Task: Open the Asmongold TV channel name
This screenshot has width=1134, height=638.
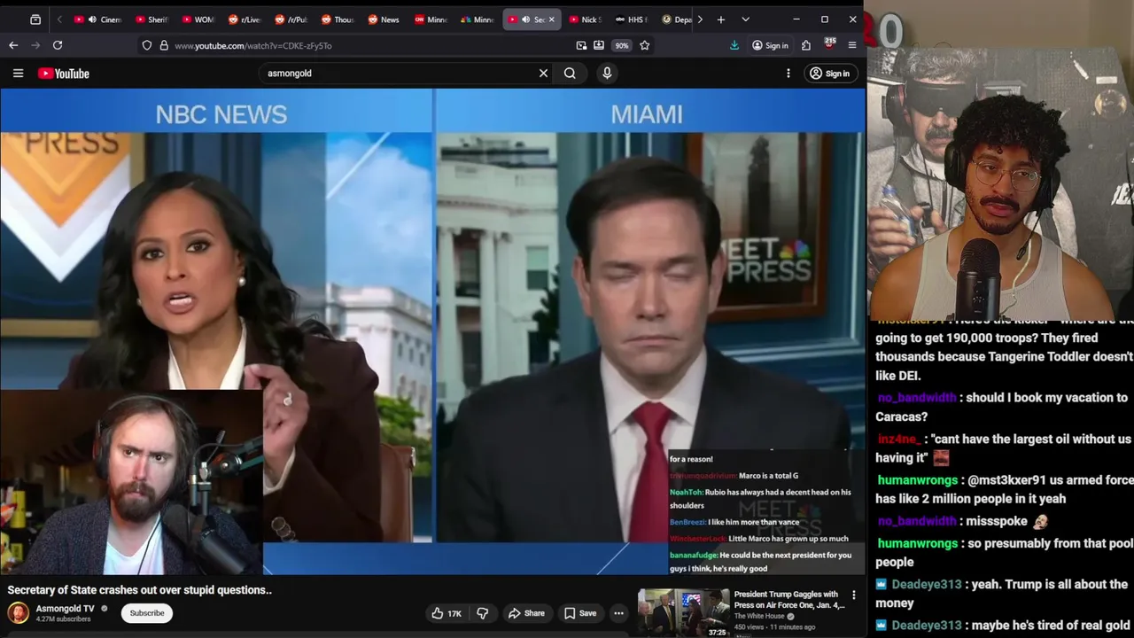Action: [x=65, y=609]
